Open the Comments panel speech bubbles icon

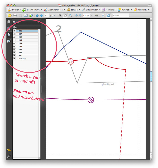click(9, 150)
